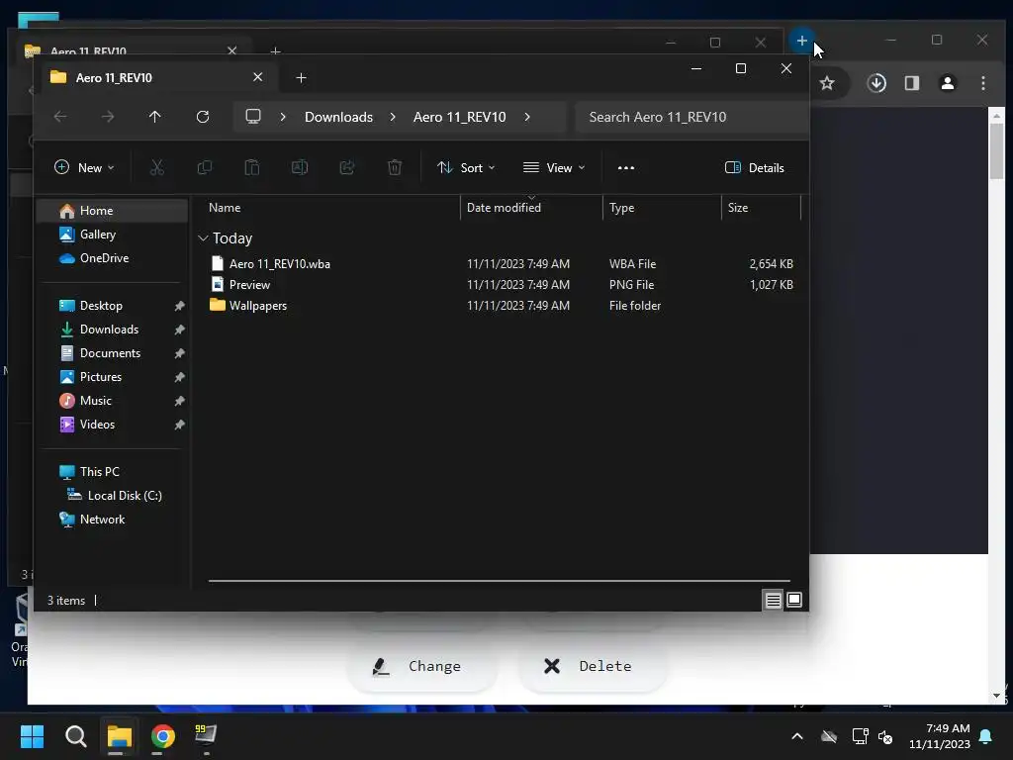Open Chrome downloads icon
Image resolution: width=1013 pixels, height=760 pixels.
(876, 83)
